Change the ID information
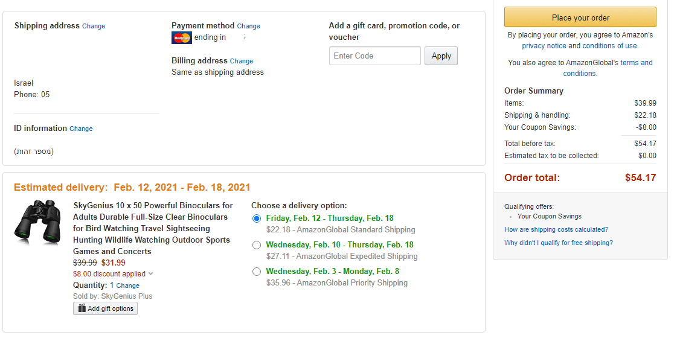The image size is (677, 341). 81,129
